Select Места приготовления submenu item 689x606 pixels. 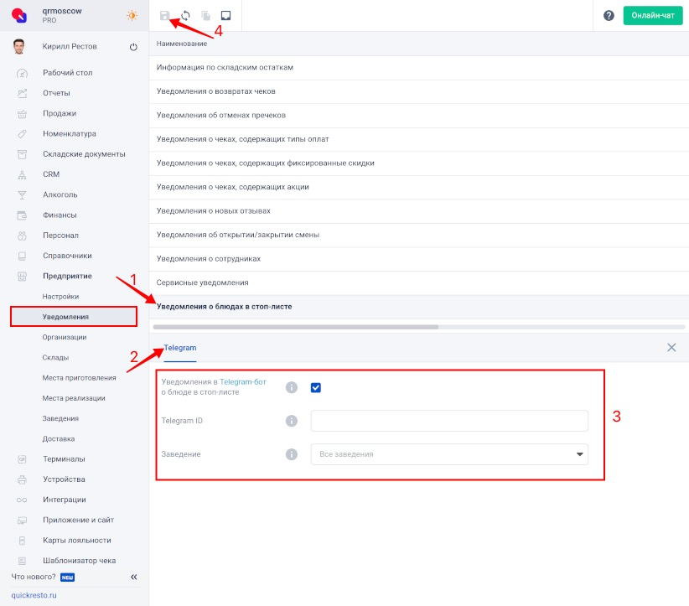click(79, 378)
